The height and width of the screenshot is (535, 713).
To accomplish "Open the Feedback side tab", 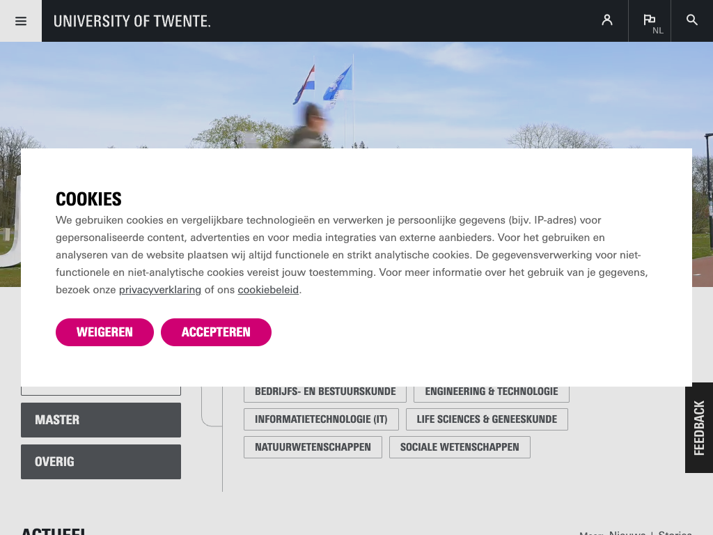I will coord(699,428).
